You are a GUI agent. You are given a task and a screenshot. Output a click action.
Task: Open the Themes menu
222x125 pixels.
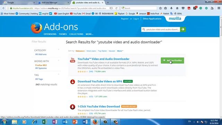pos(63,34)
